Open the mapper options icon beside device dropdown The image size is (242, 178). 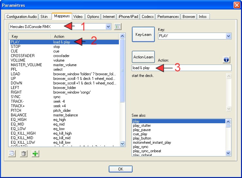(118, 26)
